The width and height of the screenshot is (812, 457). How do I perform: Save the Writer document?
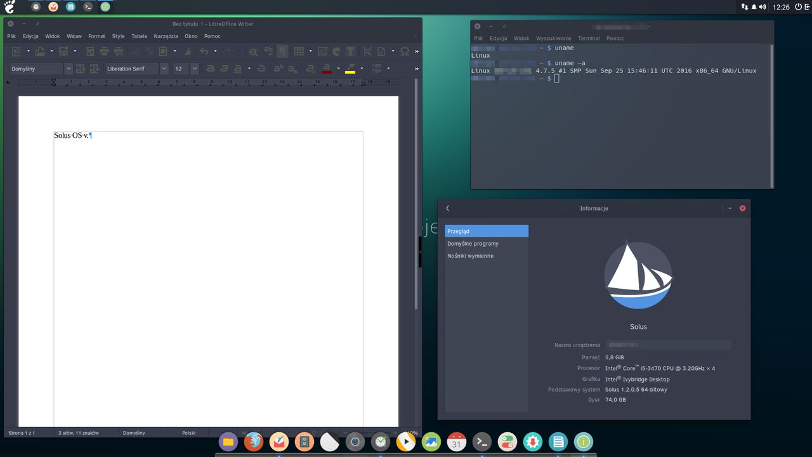click(x=63, y=51)
